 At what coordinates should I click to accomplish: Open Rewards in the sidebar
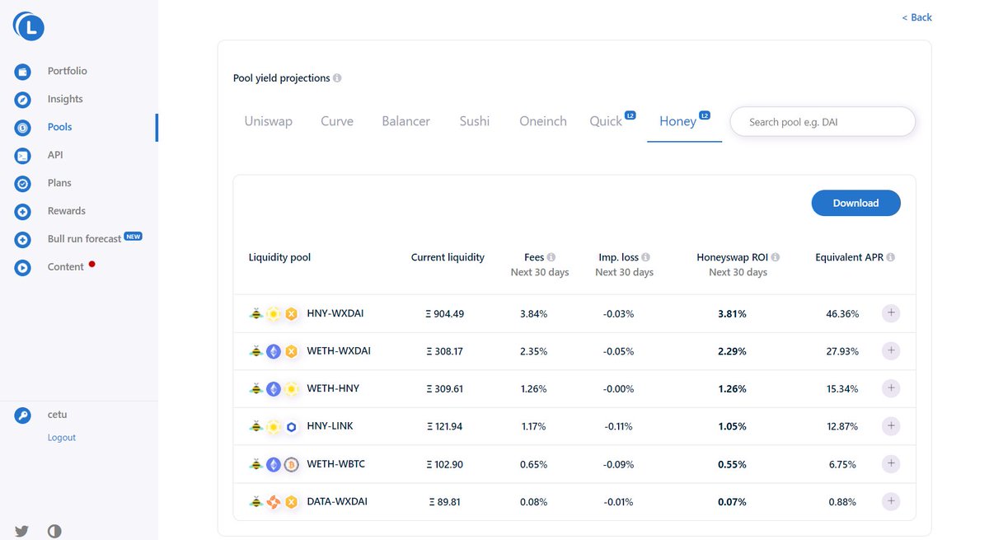(67, 211)
